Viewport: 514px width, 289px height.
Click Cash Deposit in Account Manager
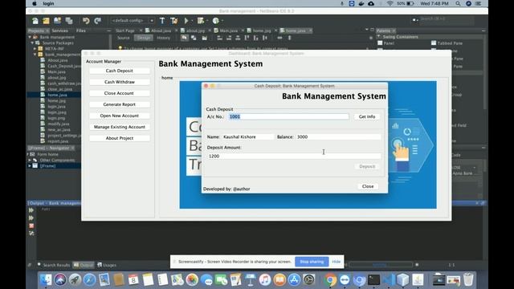pos(120,71)
